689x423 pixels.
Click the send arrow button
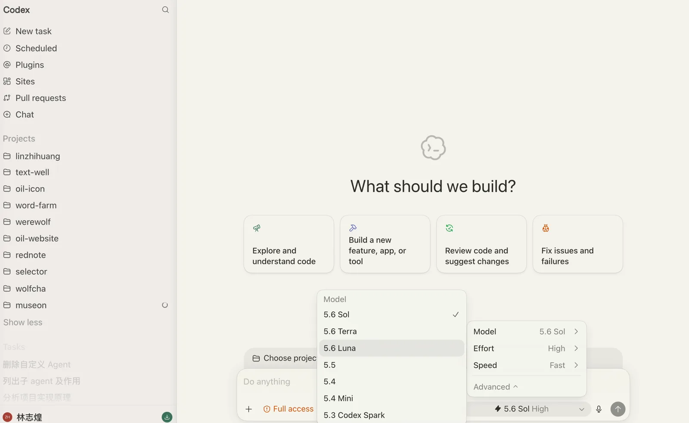point(618,409)
